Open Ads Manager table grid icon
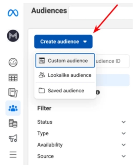Viewport: 136px width, 167px height. pos(13,78)
